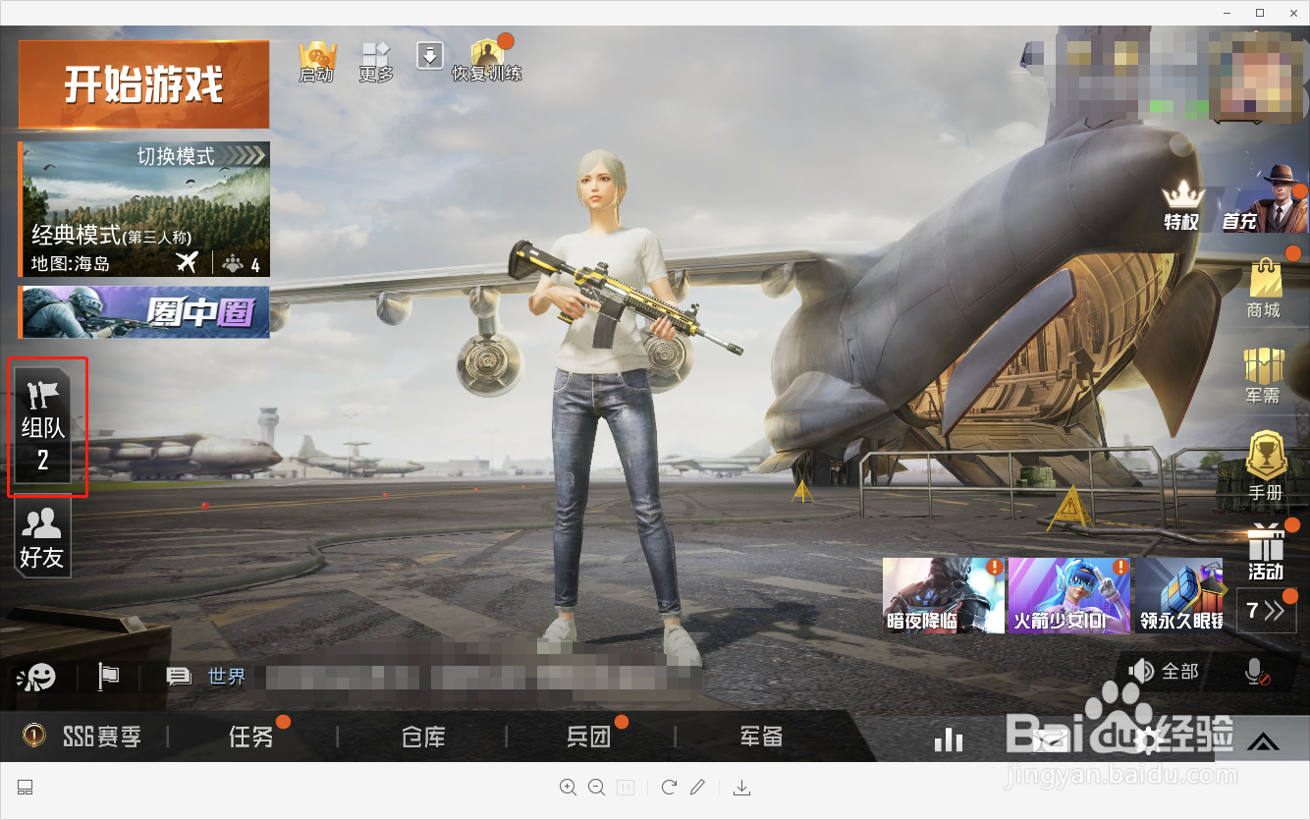Open the 圈中圈 event banner
The width and height of the screenshot is (1310, 820).
tap(144, 312)
